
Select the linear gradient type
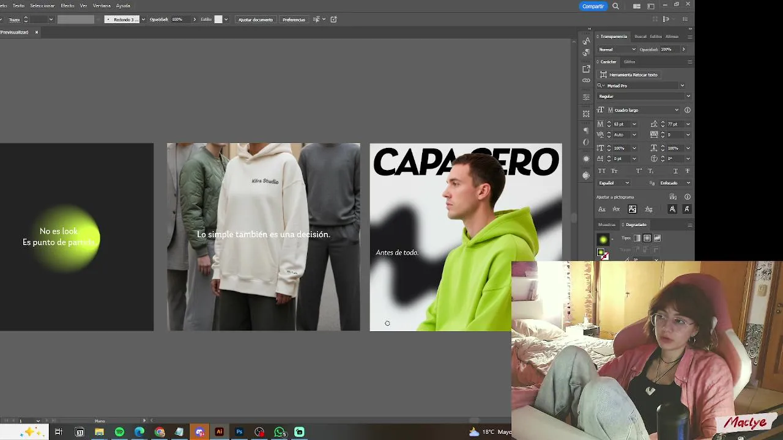(637, 238)
